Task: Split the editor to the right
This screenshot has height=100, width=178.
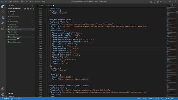Action: click(172, 6)
